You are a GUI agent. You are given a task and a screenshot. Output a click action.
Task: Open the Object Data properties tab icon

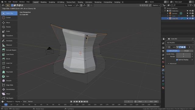[x=163, y=84]
